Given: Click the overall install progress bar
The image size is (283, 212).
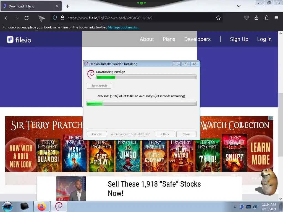Looking at the screenshot, I should (141, 103).
